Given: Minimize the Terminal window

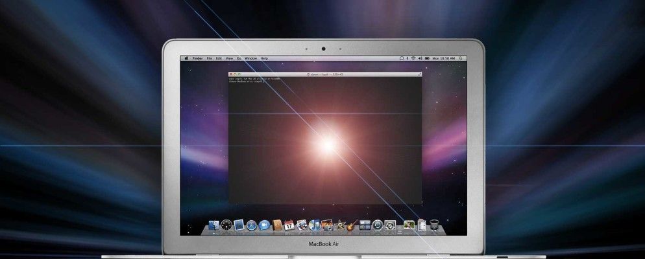Looking at the screenshot, I should [x=235, y=74].
